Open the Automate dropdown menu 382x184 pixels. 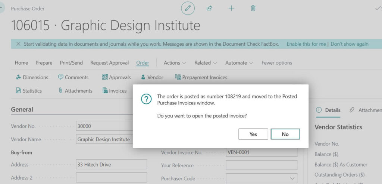coord(239,63)
